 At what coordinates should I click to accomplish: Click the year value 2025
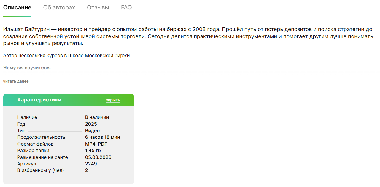click(91, 124)
